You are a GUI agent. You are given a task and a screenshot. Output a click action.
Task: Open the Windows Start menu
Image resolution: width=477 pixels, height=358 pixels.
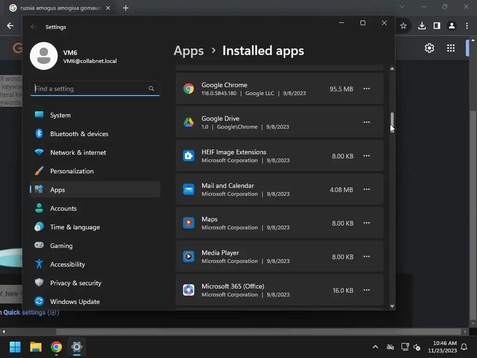(15, 347)
